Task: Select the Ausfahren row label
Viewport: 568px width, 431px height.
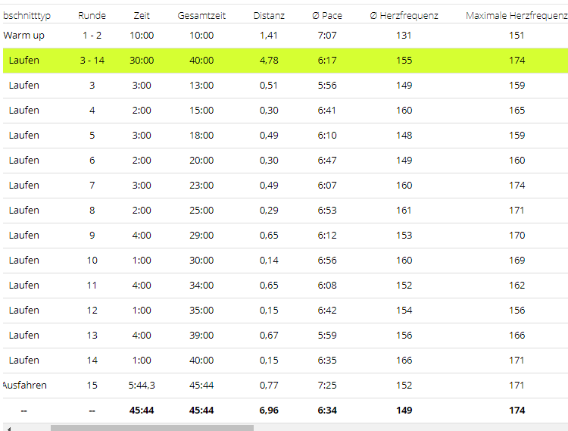Action: pos(24,386)
